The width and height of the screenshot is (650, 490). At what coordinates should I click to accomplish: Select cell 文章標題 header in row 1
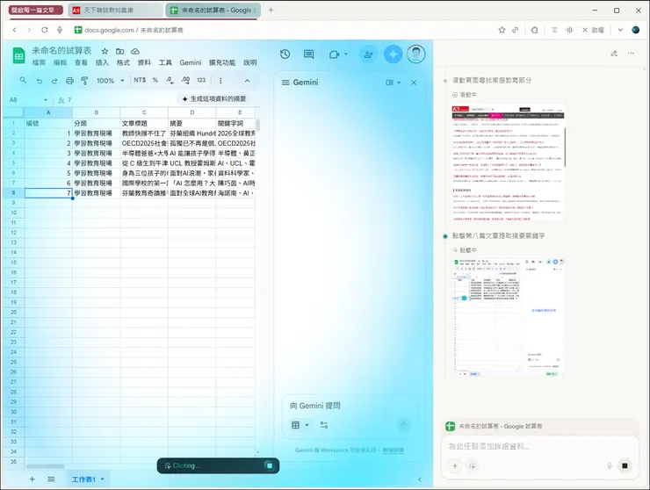pos(144,123)
